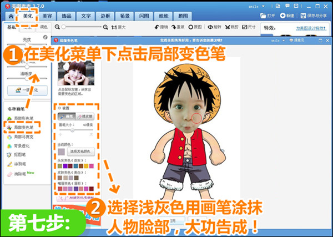Switch to the 文字 tab

coord(86,16)
